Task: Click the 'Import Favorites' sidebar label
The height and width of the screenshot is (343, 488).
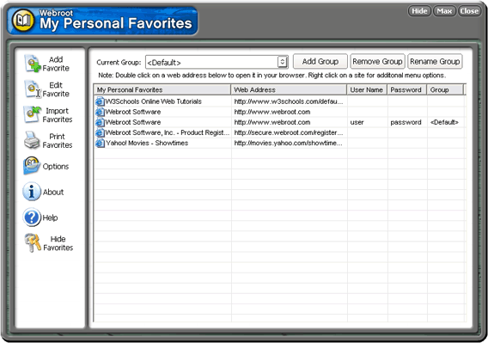Action: pyautogui.click(x=58, y=115)
